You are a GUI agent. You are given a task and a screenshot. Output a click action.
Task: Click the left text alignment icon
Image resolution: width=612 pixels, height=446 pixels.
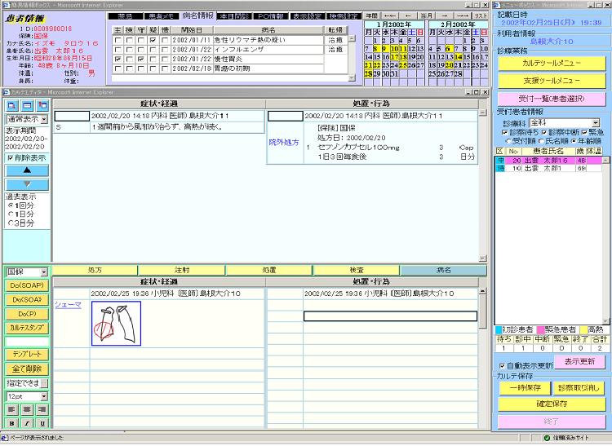(13, 410)
